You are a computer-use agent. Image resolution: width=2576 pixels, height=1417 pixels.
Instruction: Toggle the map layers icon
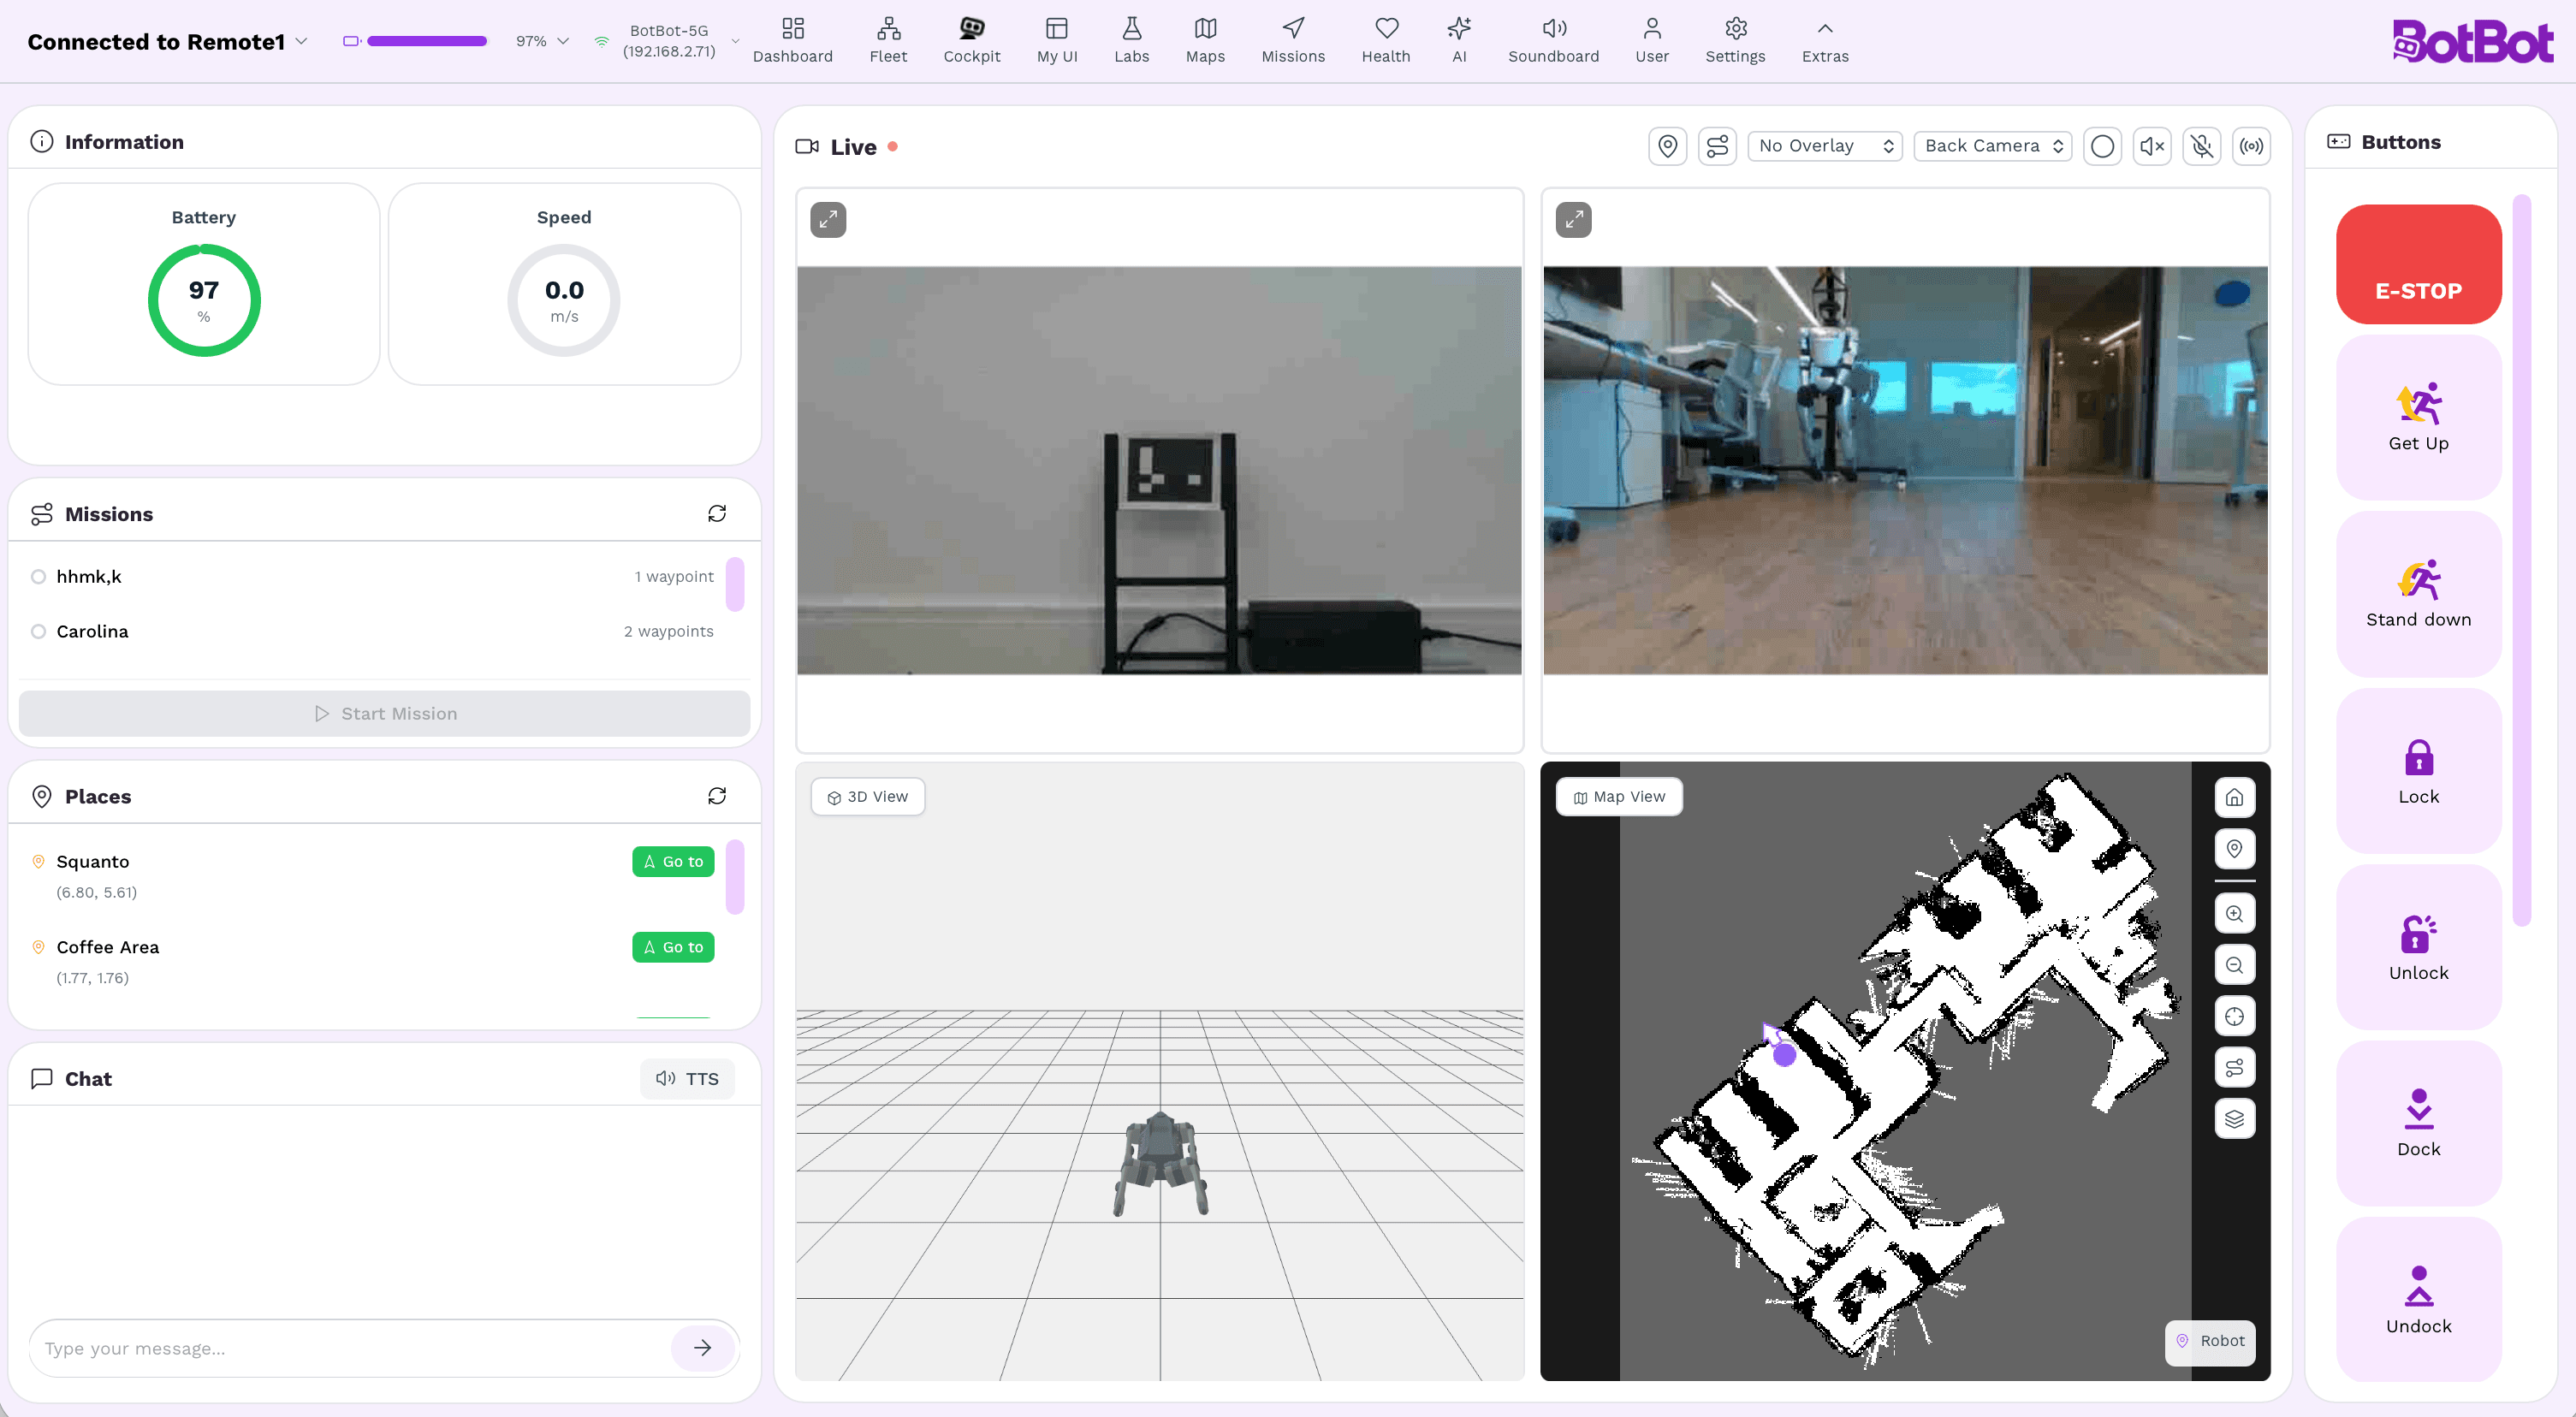(2236, 1119)
